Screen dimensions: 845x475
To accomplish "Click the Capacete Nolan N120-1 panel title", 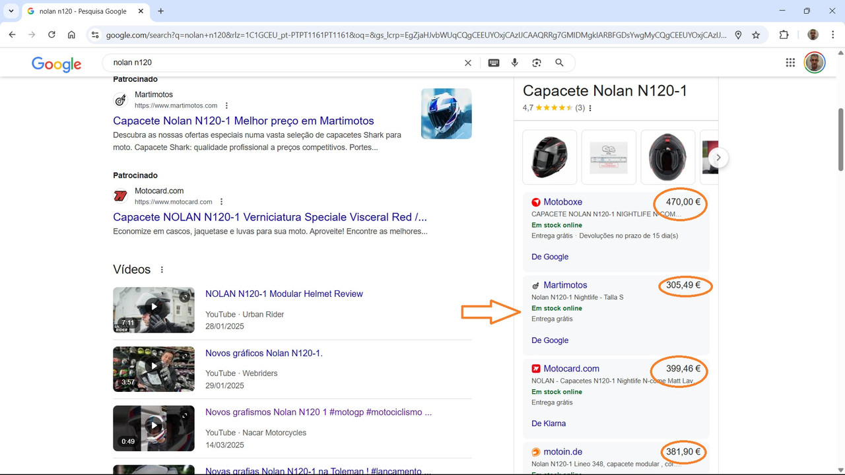I will 605,91.
